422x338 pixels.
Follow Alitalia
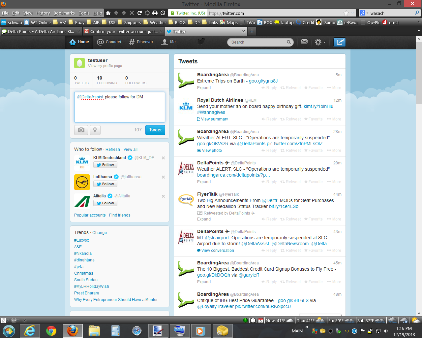[x=105, y=203]
